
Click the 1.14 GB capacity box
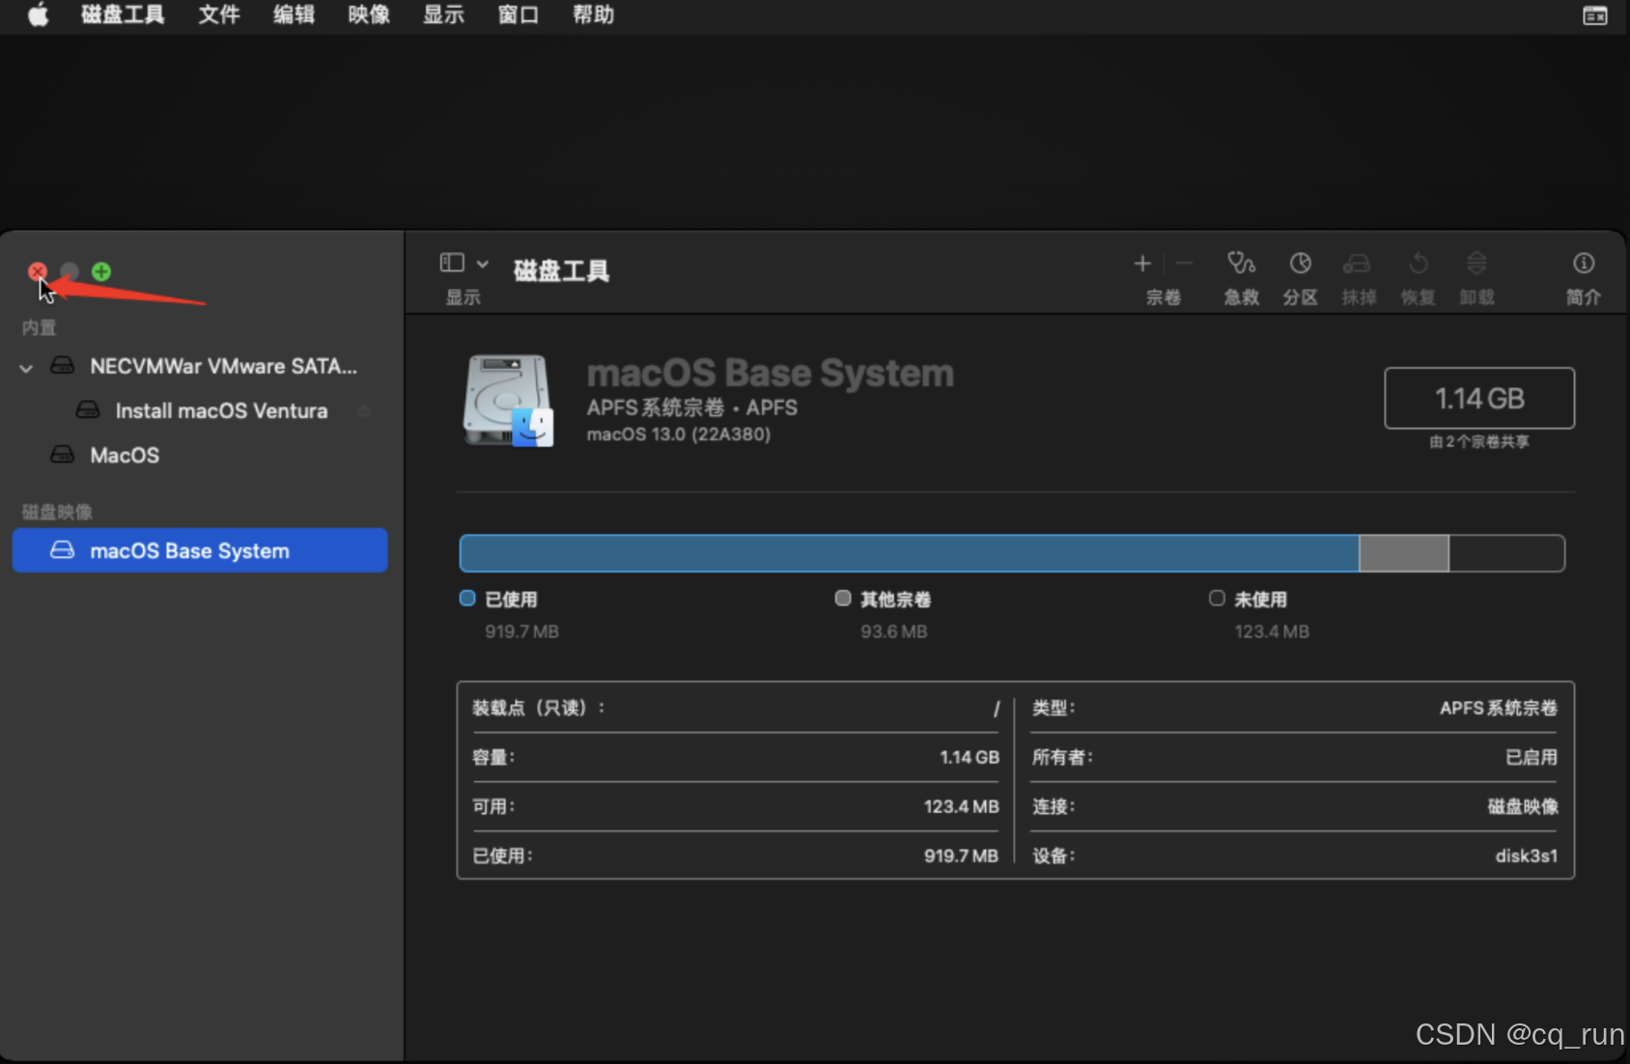[x=1479, y=398]
